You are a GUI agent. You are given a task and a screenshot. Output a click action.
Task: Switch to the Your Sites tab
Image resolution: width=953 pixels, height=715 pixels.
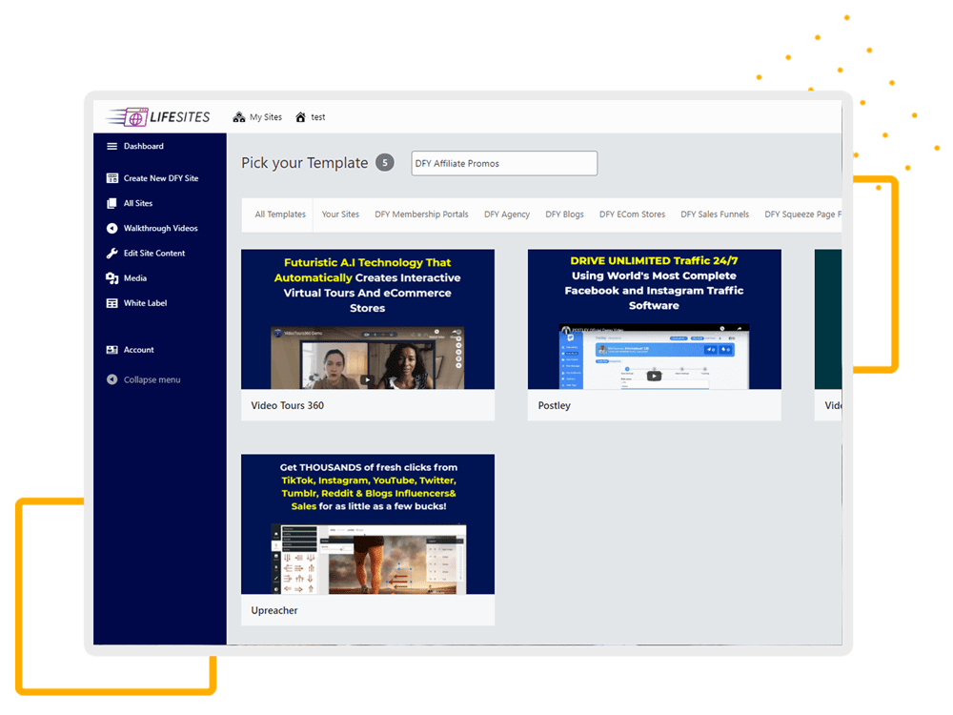tap(340, 214)
